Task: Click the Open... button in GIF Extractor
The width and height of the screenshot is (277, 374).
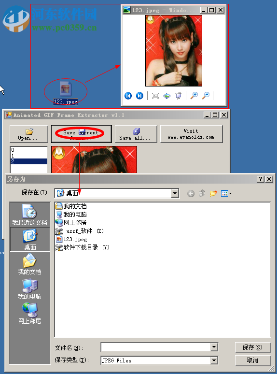Action: point(29,134)
